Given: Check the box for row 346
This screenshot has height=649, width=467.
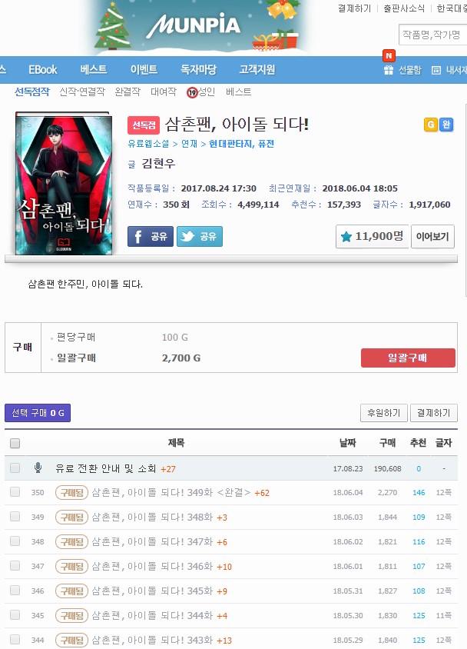Looking at the screenshot, I should [x=15, y=591].
